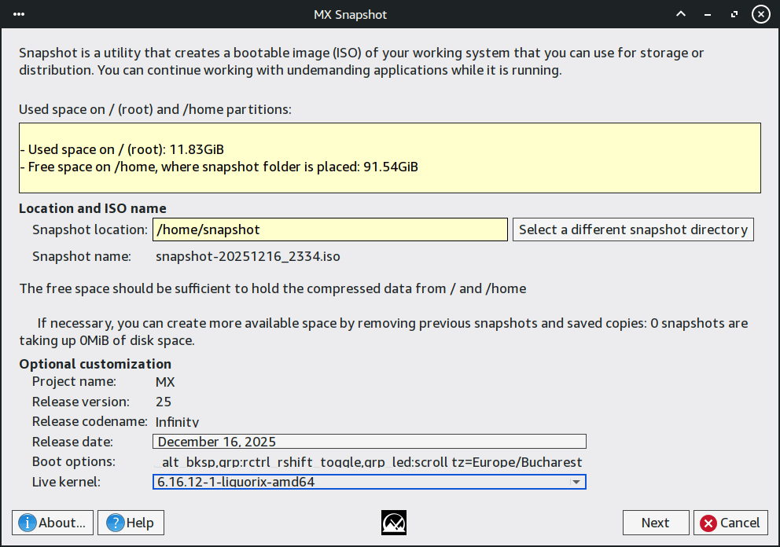Click the Snapshot location path field

coord(329,229)
